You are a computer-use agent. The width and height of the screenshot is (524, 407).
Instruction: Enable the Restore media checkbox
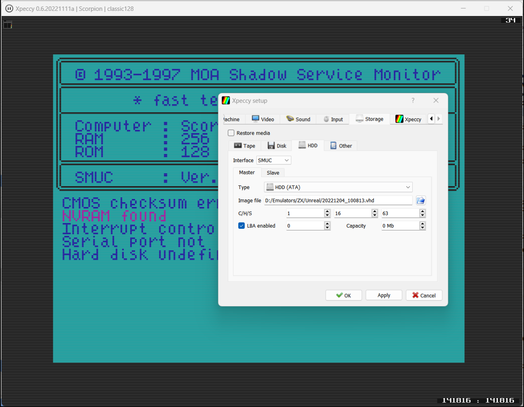pyautogui.click(x=231, y=133)
